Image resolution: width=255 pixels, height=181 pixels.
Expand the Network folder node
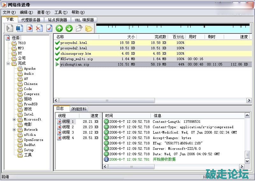pos(14,130)
